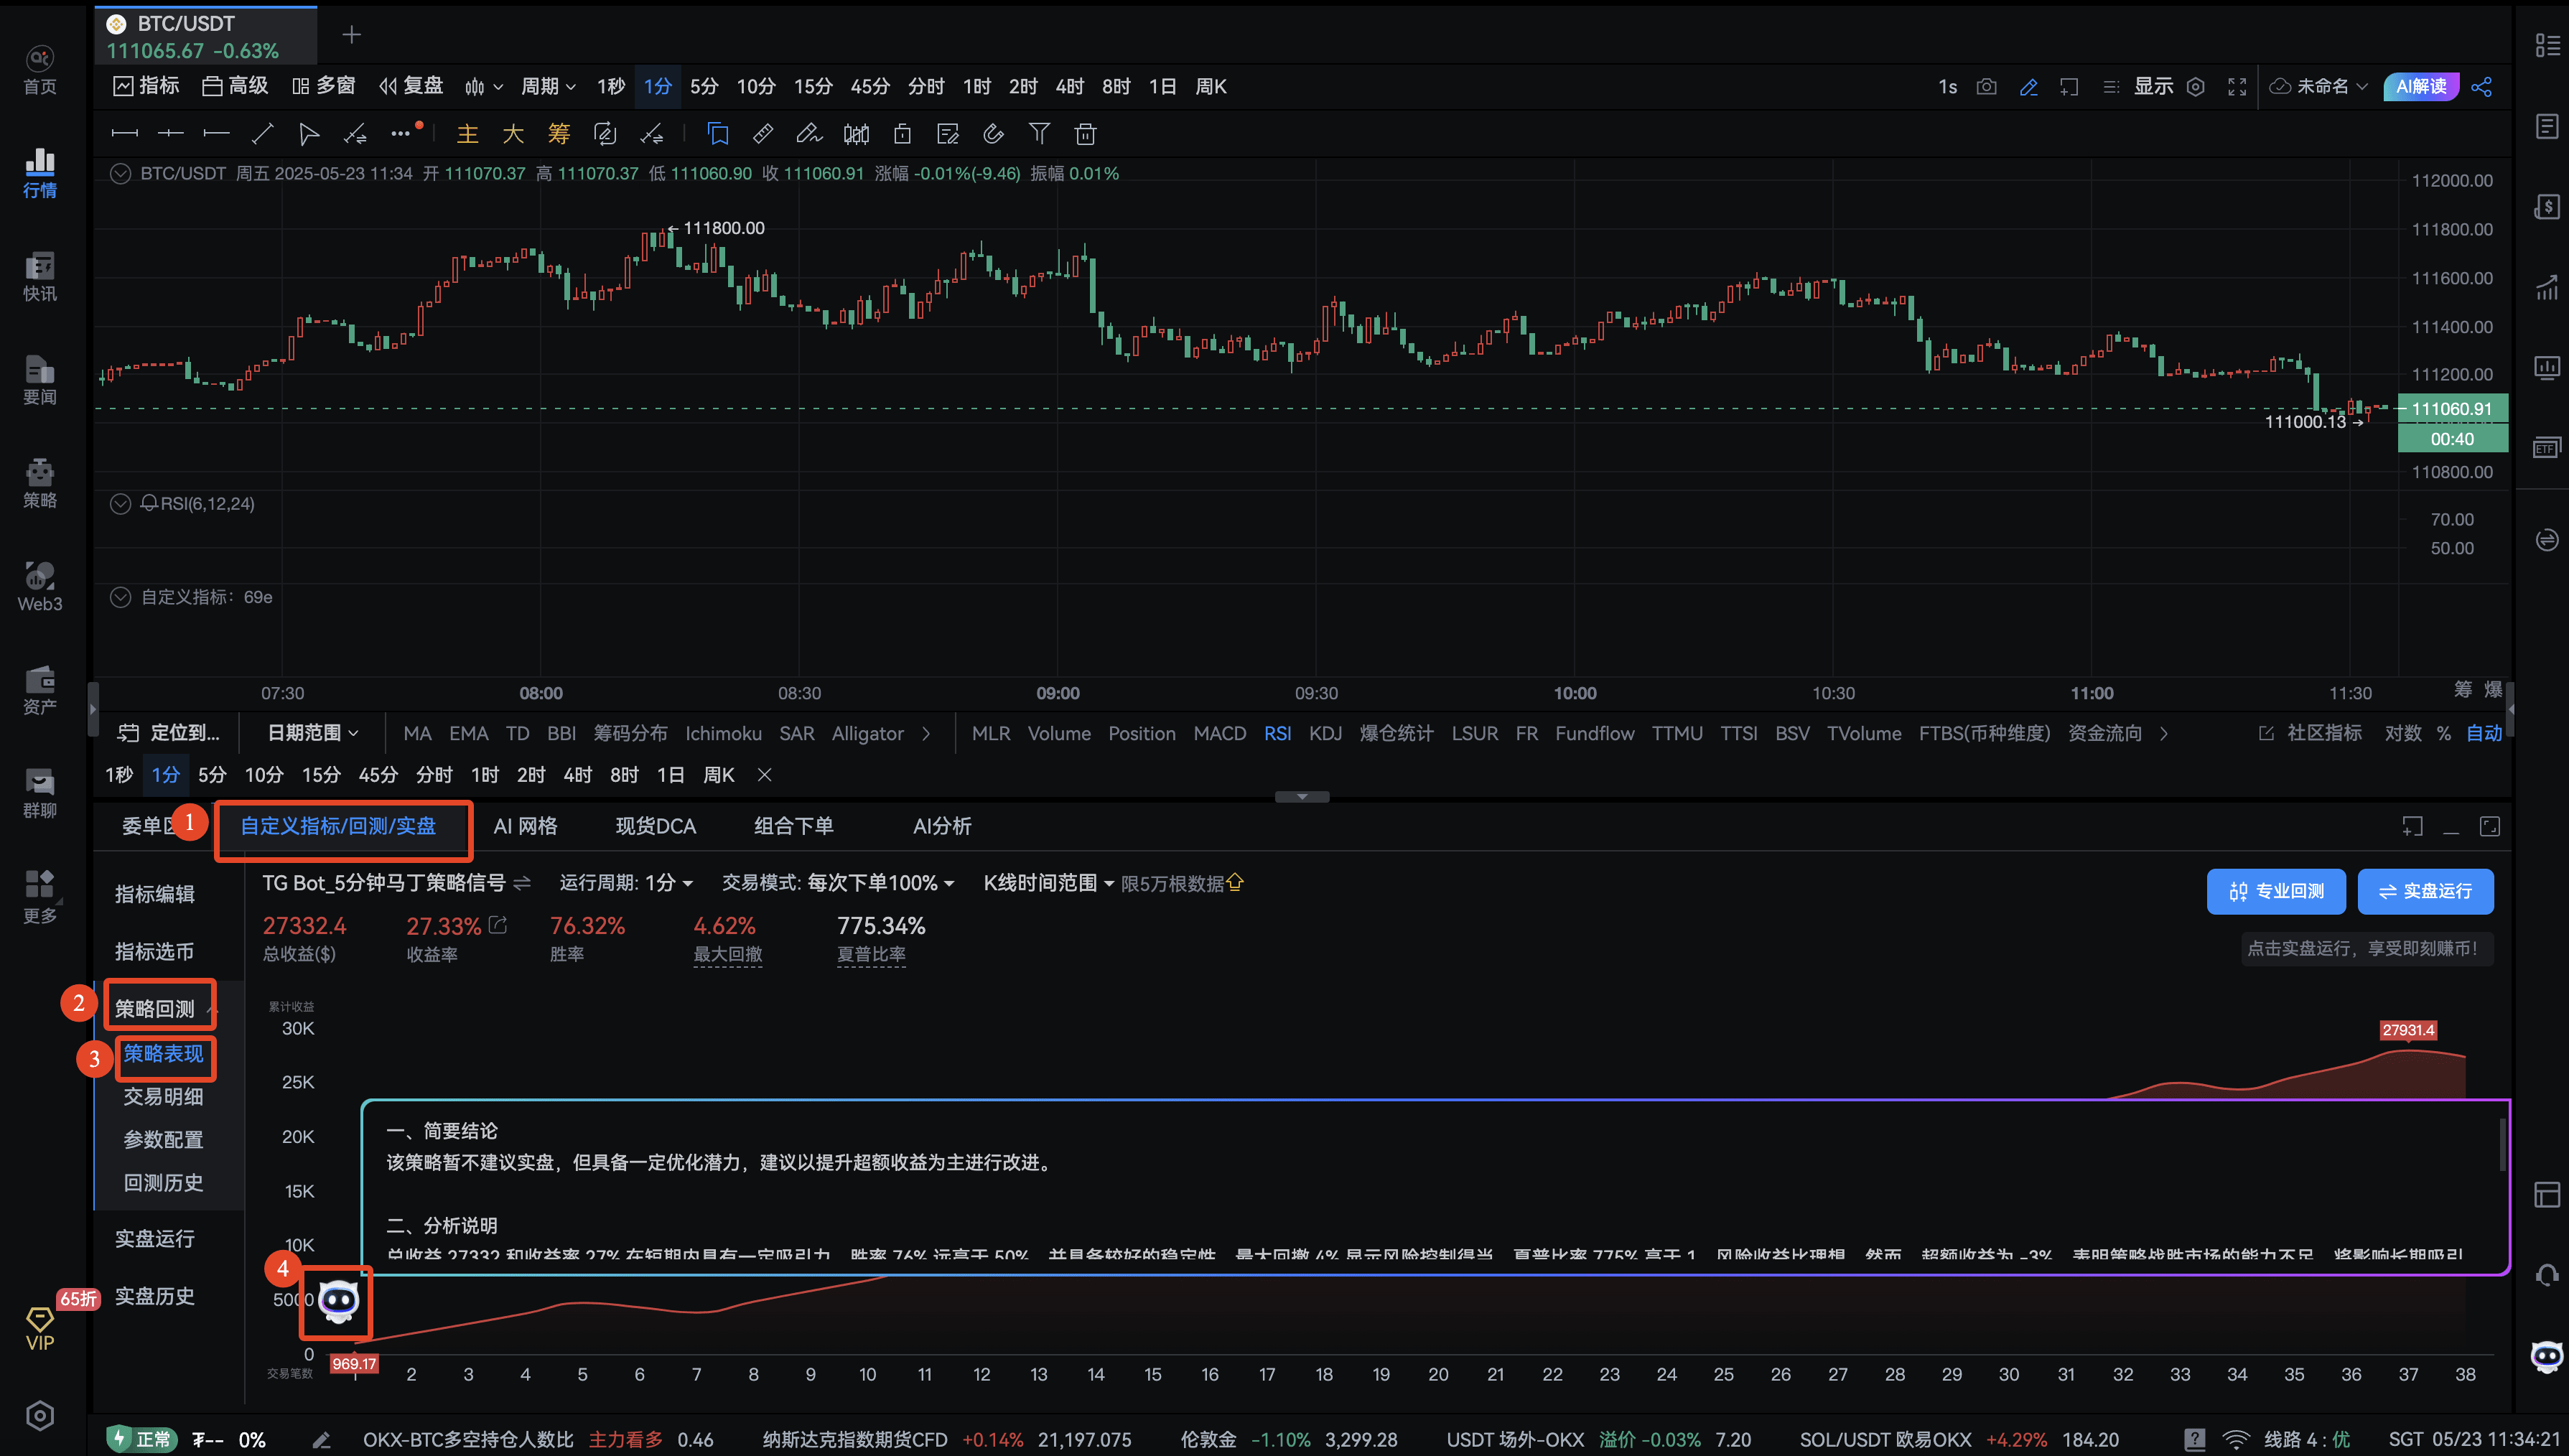Click the 定位到... locate button
The height and width of the screenshot is (1456, 2569).
click(169, 733)
